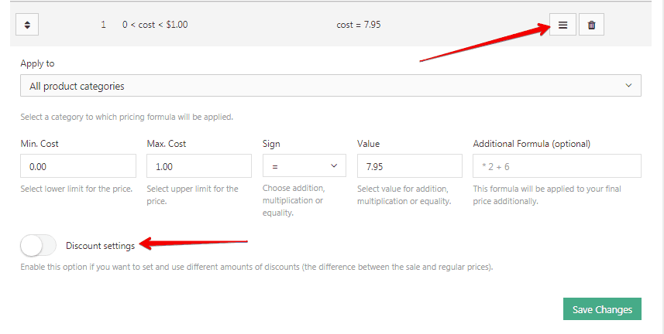The width and height of the screenshot is (664, 334).
Task: Open the All product categories dropdown
Action: pyautogui.click(x=331, y=86)
